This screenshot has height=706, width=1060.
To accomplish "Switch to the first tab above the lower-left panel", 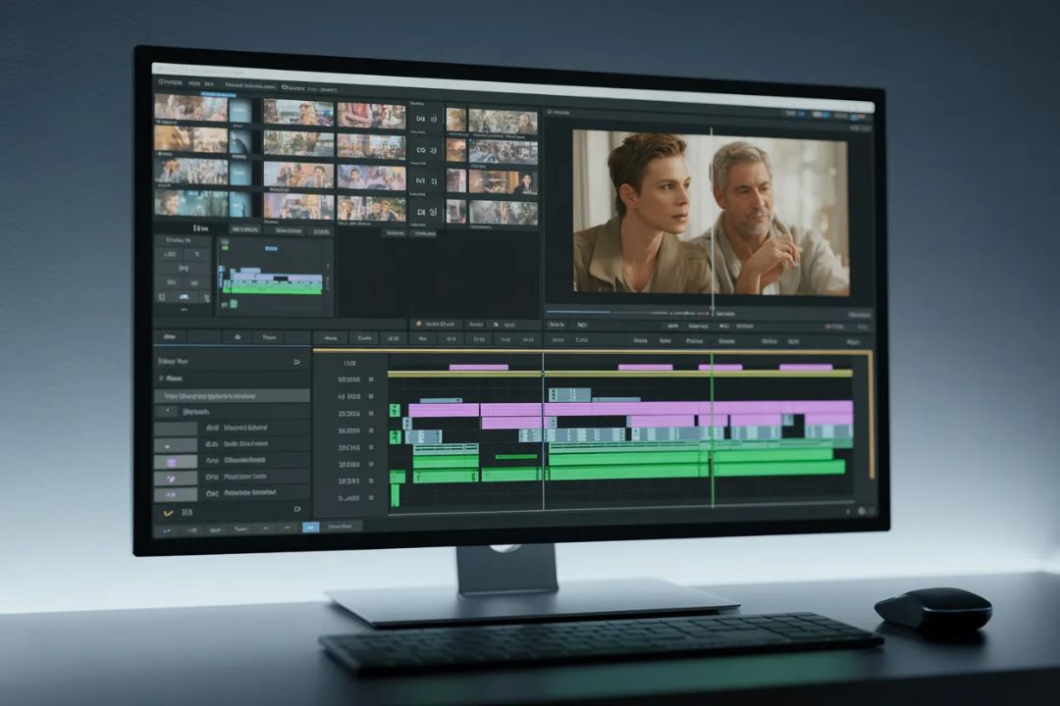I will [170, 336].
